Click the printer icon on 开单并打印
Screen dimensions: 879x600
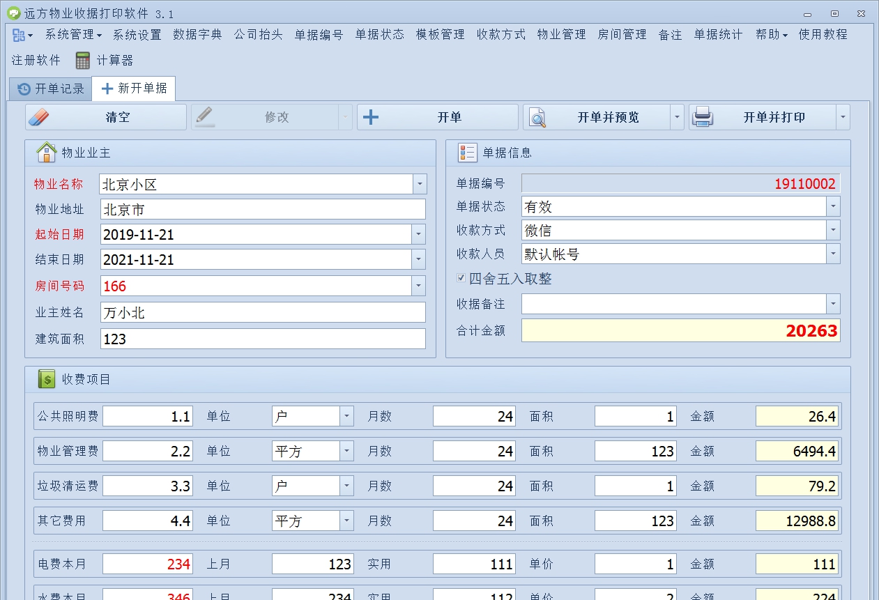(703, 117)
